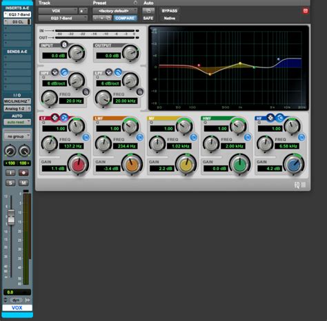Click the HPF 20.0 Hz frequency field

72,101
